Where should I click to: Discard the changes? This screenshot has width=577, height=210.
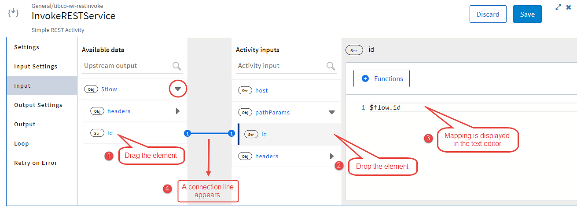tap(488, 14)
